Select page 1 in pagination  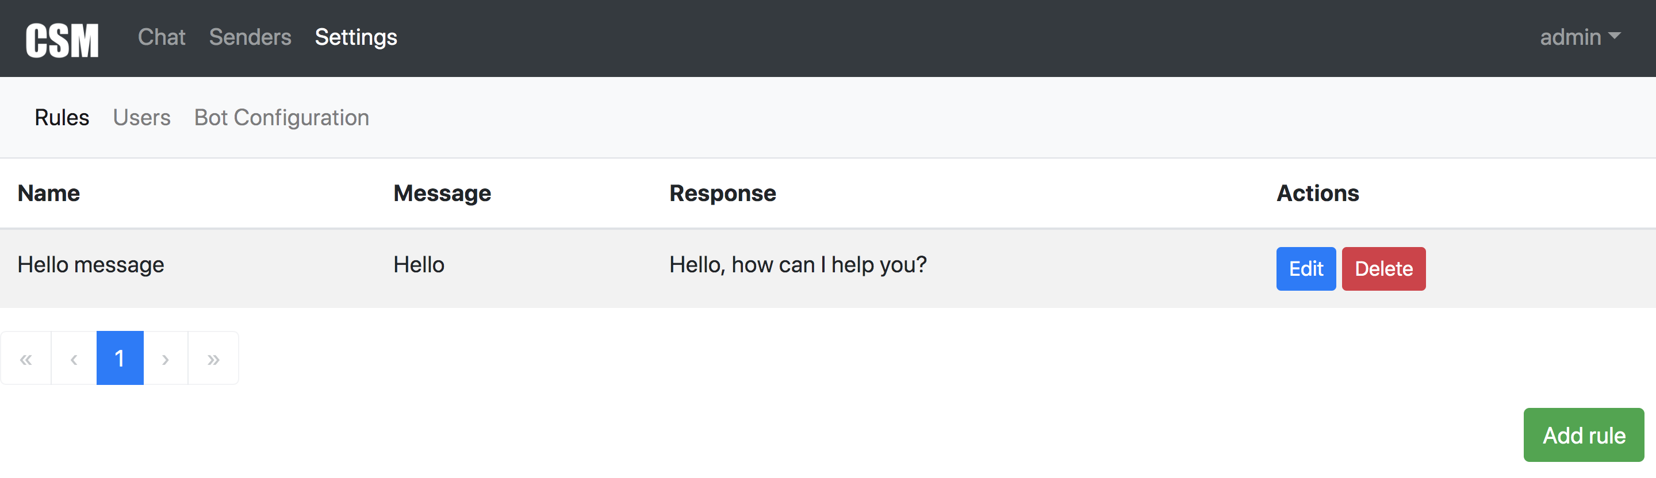[120, 358]
